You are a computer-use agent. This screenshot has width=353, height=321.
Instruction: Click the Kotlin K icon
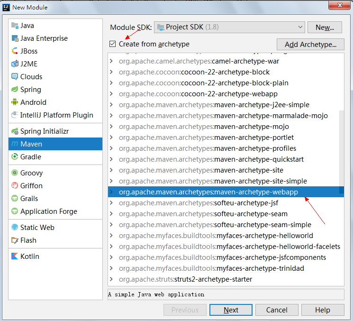[x=15, y=257]
